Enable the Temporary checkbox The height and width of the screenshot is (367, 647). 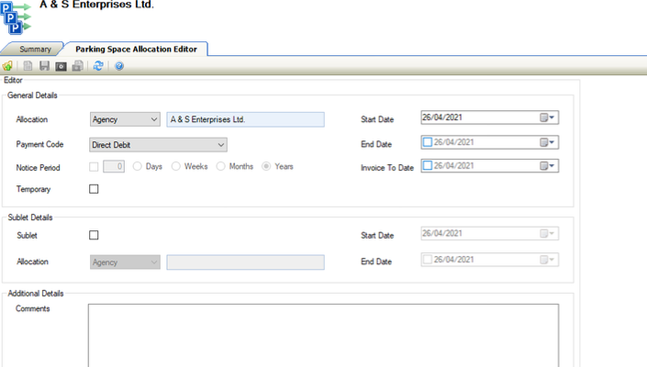click(x=94, y=189)
